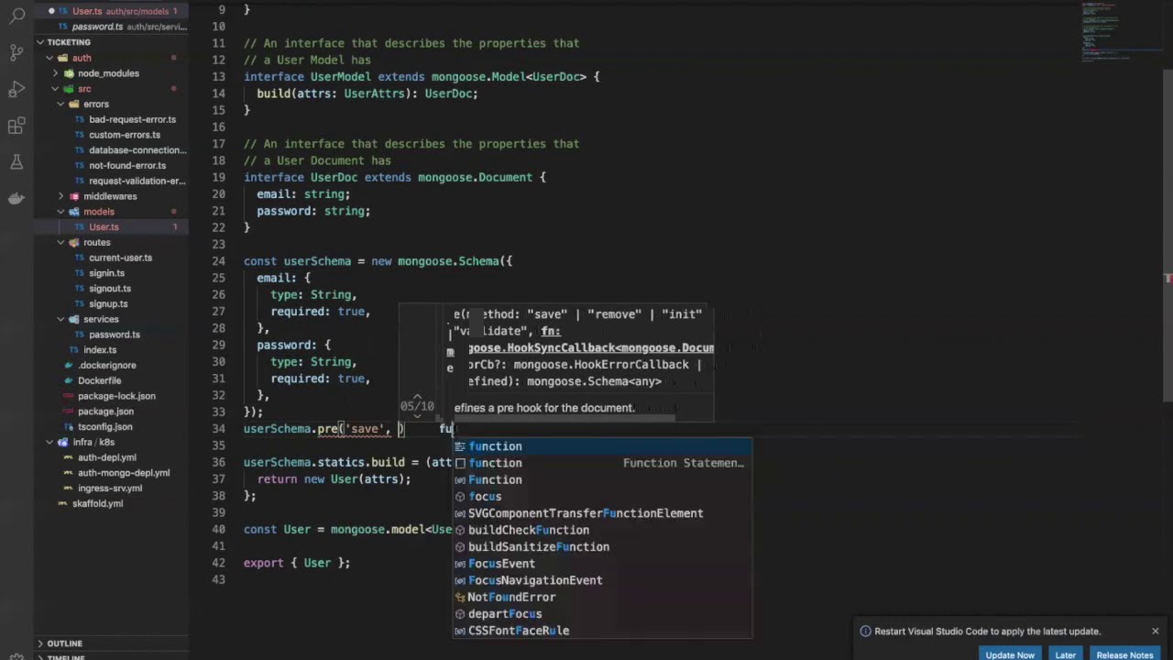Open the Run and Debug view

tap(16, 89)
